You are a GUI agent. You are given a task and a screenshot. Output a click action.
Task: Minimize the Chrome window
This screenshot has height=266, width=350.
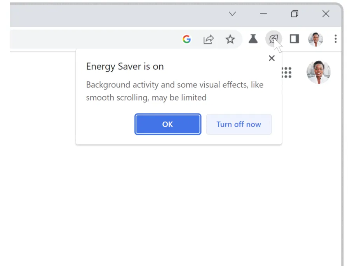tap(263, 14)
